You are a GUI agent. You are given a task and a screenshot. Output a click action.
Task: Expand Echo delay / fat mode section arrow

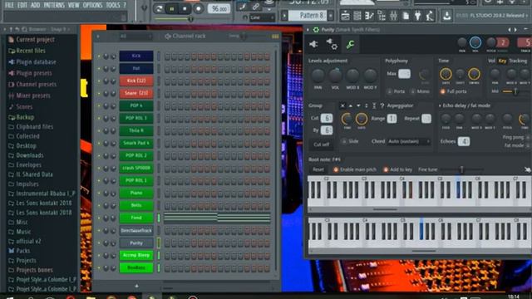click(x=440, y=106)
